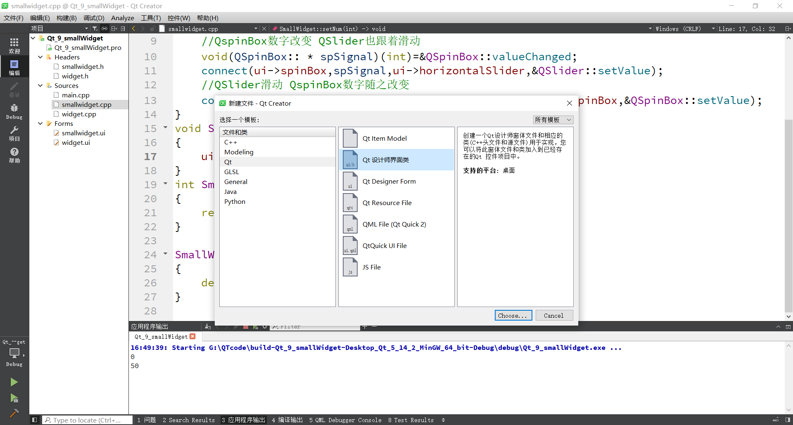Select the Python category
The width and height of the screenshot is (793, 425).
[278, 201]
